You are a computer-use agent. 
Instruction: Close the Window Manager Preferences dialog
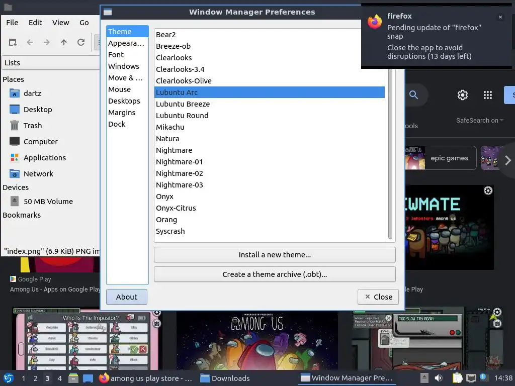coord(378,297)
